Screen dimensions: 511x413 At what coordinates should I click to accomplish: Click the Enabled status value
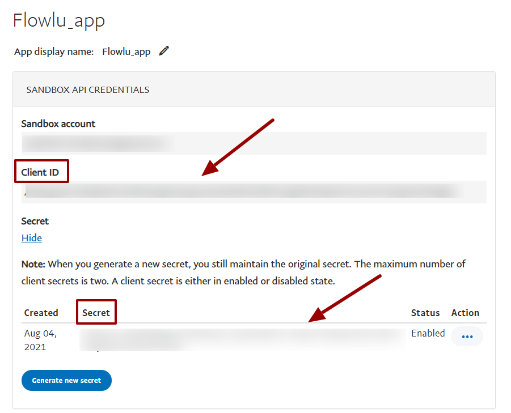click(x=428, y=333)
